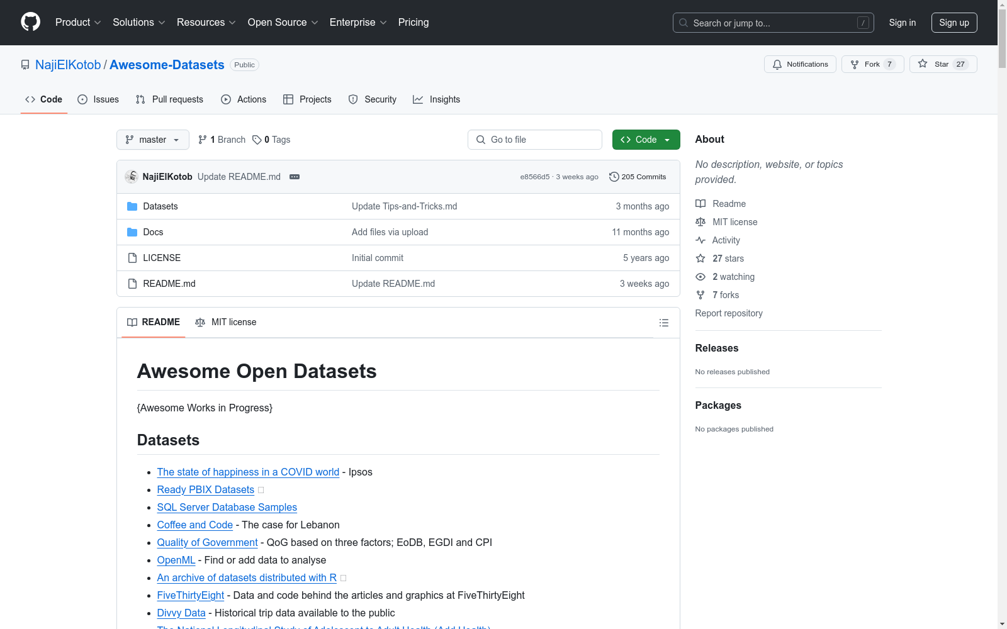Click the Sign in link
The width and height of the screenshot is (1007, 629).
[x=903, y=23]
